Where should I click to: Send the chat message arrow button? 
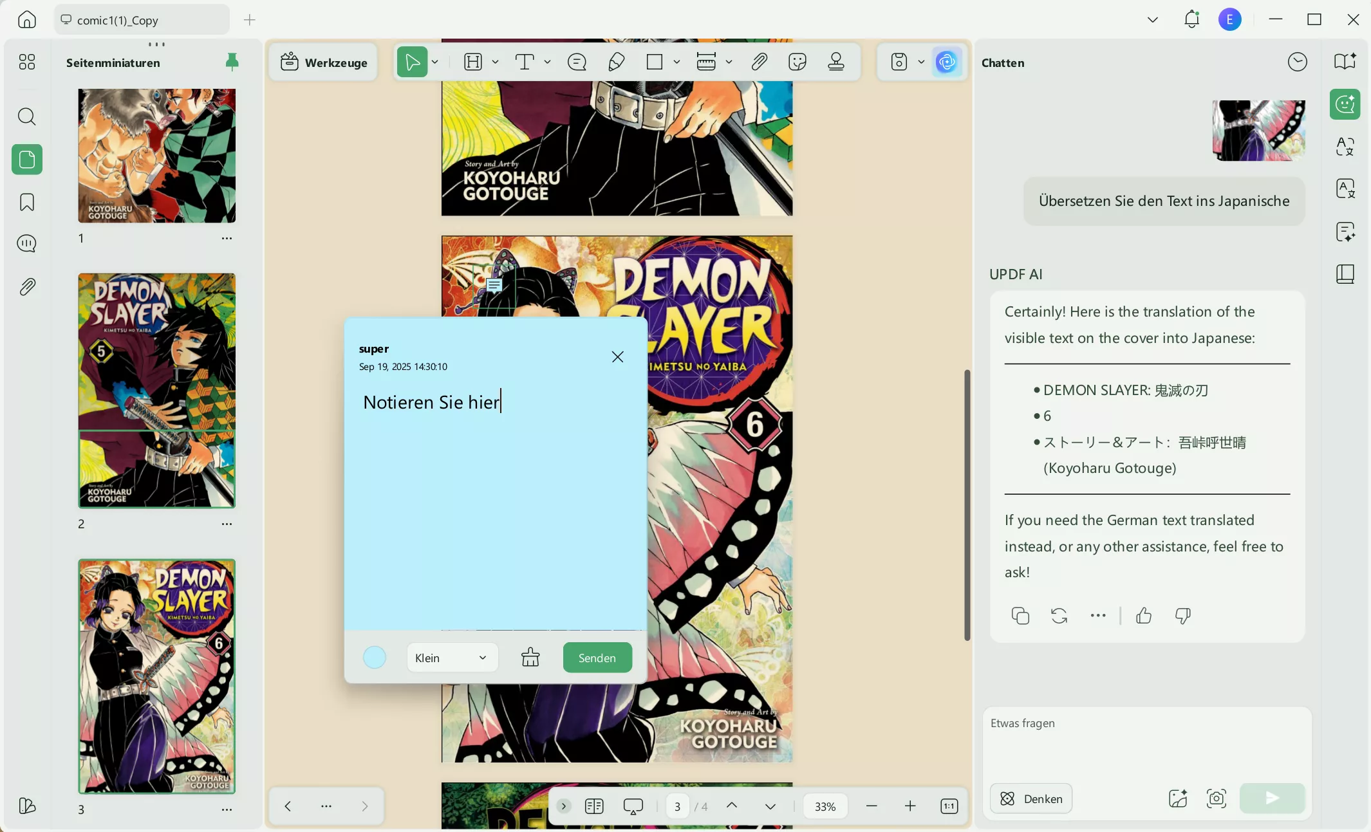click(1272, 798)
